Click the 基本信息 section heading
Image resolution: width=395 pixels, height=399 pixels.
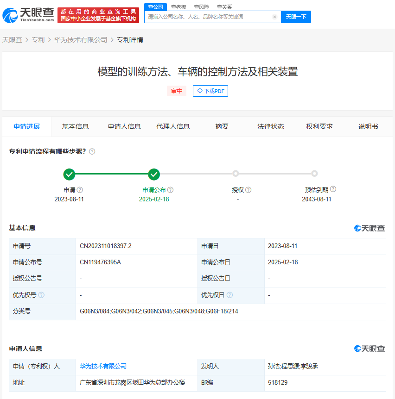pyautogui.click(x=22, y=228)
